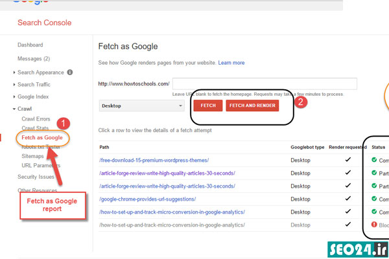Click render checkmark in google-chrome-provides-url-suggestions row
Image resolution: width=389 pixels, height=259 pixels.
coord(348,199)
